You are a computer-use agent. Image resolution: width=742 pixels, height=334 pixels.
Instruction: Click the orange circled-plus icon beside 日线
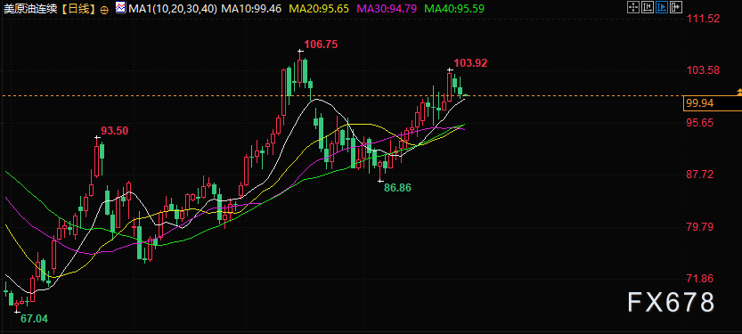pyautogui.click(x=104, y=9)
